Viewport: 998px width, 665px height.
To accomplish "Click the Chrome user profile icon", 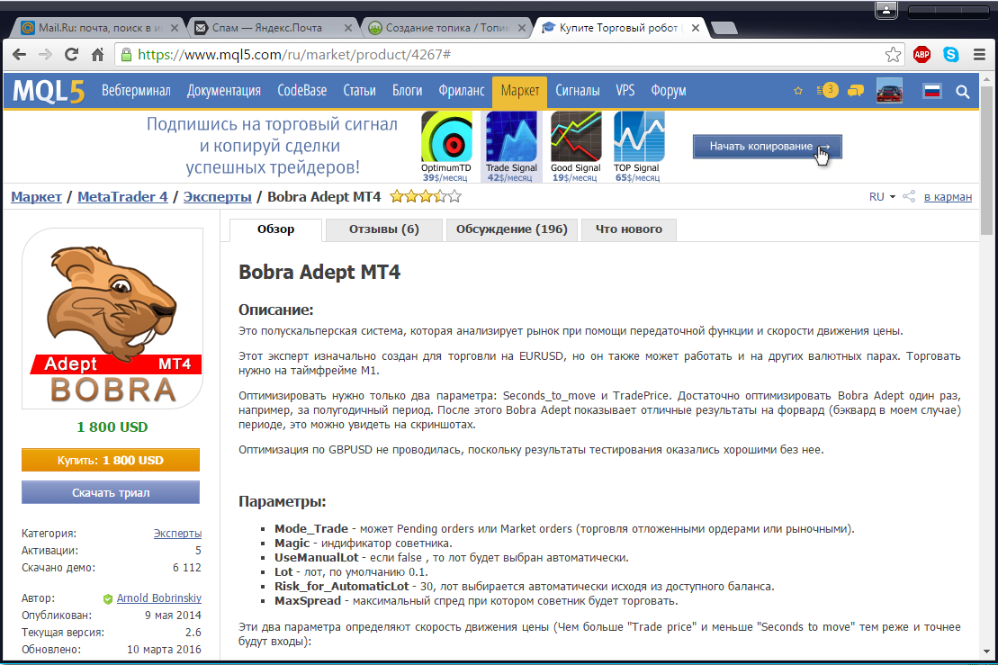I will (886, 10).
